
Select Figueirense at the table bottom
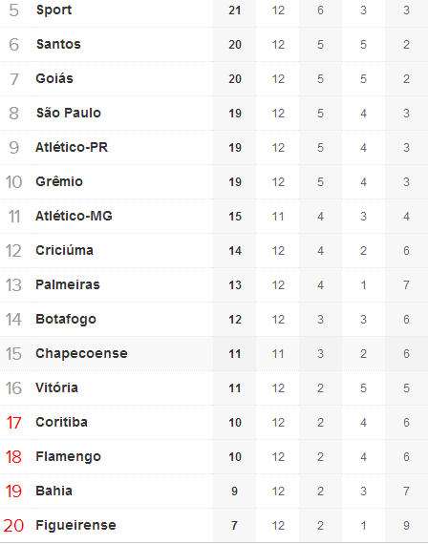coord(75,525)
